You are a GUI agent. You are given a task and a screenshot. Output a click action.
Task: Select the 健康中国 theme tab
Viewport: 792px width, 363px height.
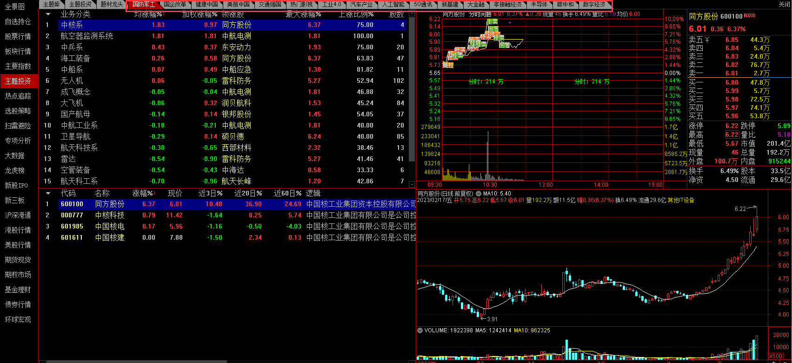(x=206, y=4)
